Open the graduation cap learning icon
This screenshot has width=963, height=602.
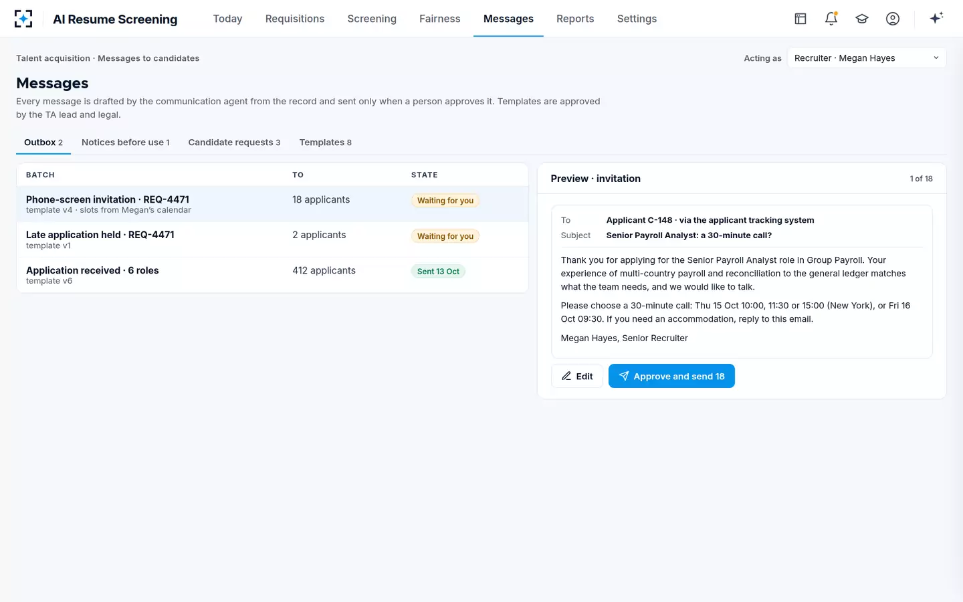862,19
